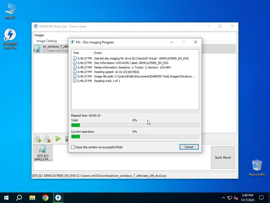Screen dimensions: 270x203
Task: Select the Reading track 1 of 1 entry
Action: click(135, 81)
